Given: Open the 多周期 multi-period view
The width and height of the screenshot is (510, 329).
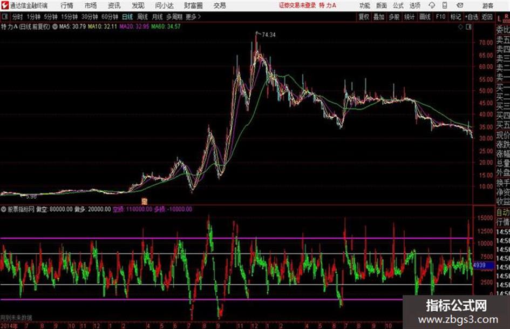Looking at the screenshot, I should coord(174,17).
